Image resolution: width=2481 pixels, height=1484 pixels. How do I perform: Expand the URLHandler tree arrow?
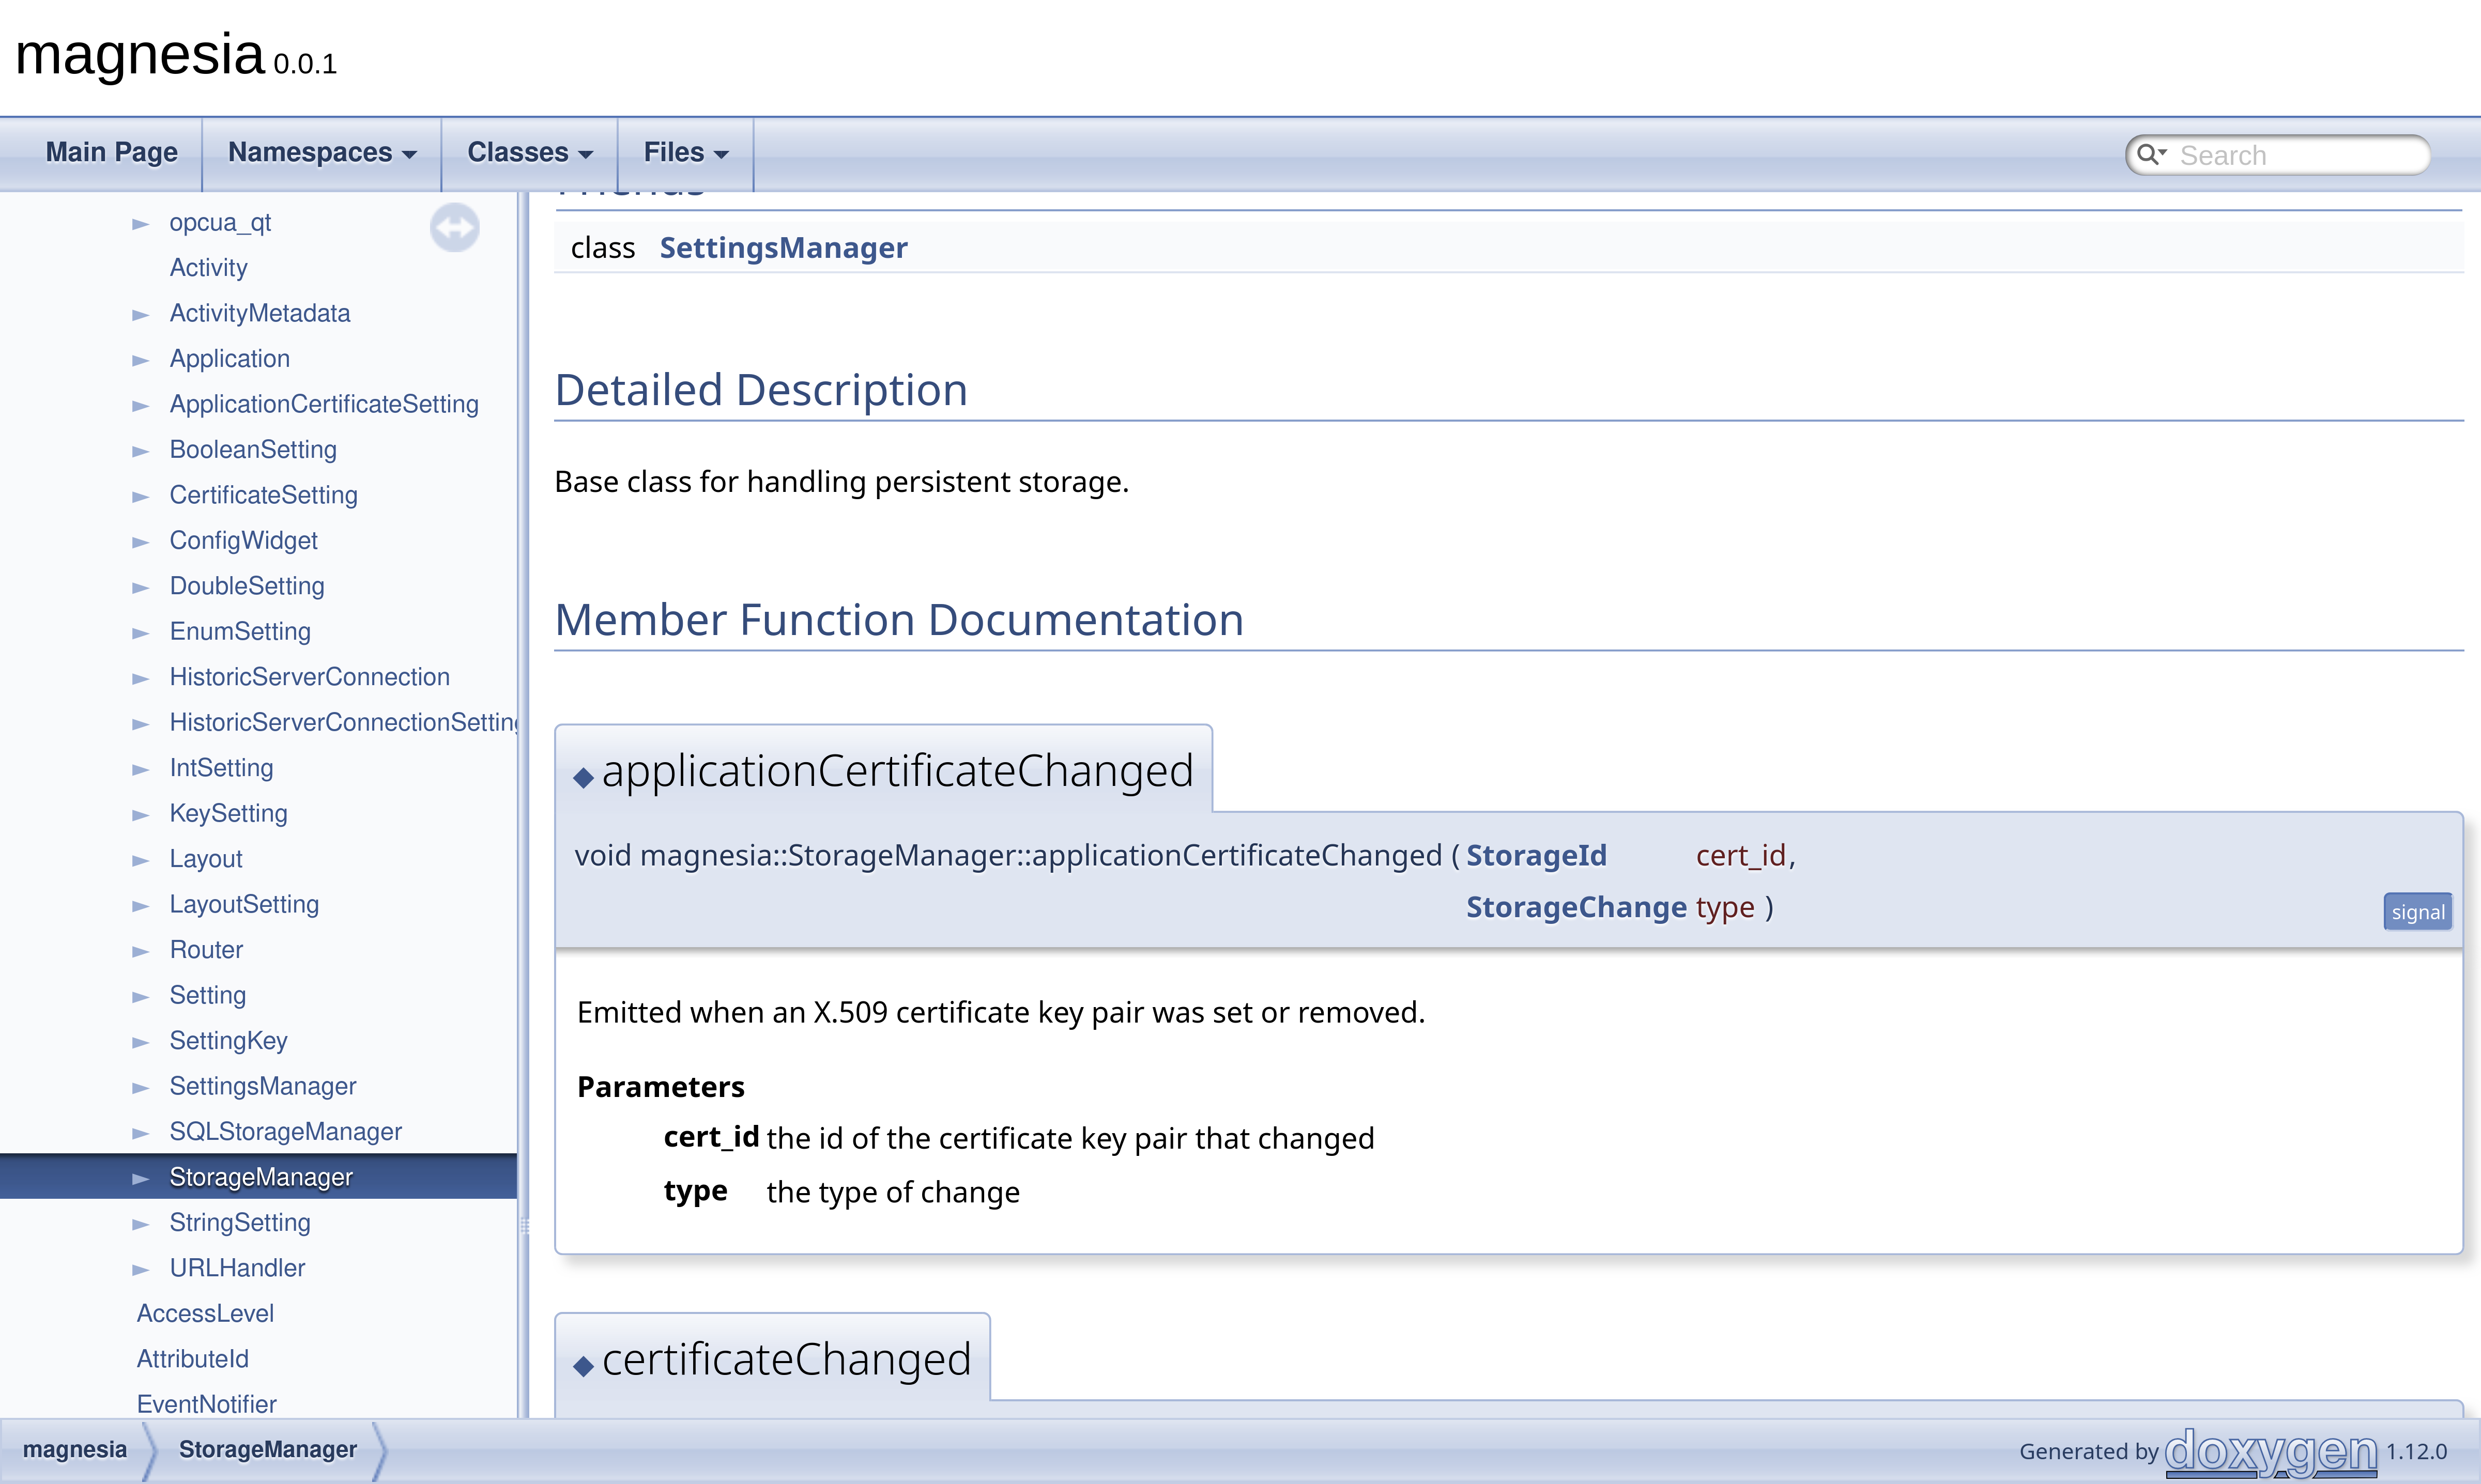point(141,1269)
